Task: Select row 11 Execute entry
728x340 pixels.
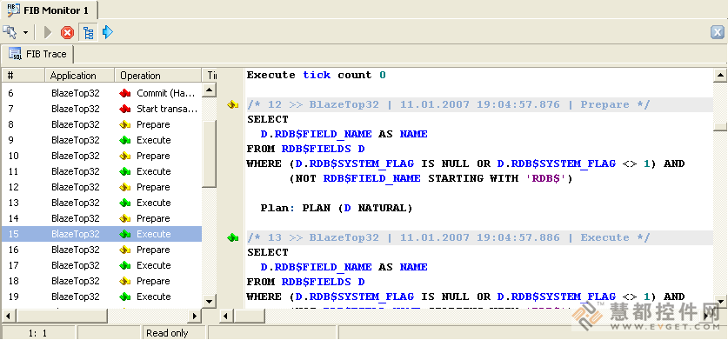Action: (102, 171)
